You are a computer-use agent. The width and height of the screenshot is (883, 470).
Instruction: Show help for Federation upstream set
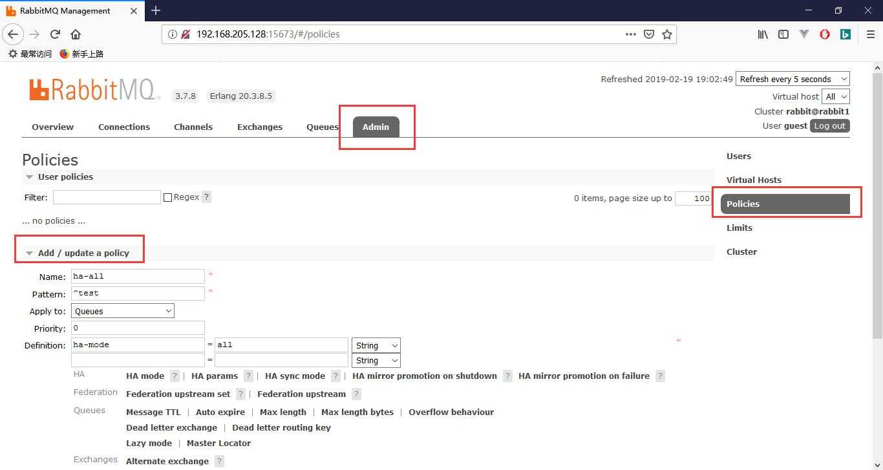pos(240,394)
